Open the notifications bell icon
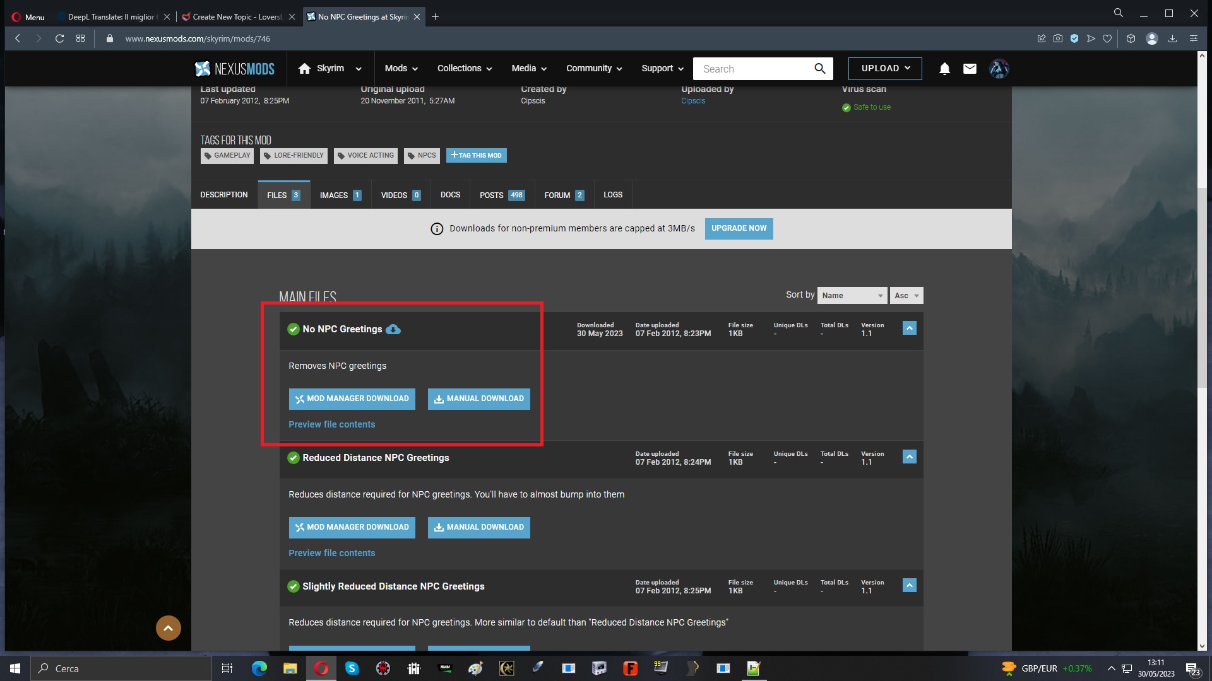 [944, 69]
